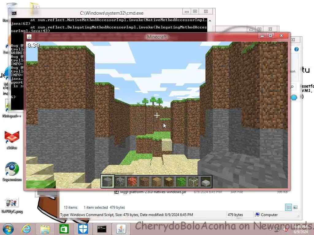This screenshot has height=235, width=314.
Task: Click the Java icon in Minecraft title bar
Action: pyautogui.click(x=29, y=37)
